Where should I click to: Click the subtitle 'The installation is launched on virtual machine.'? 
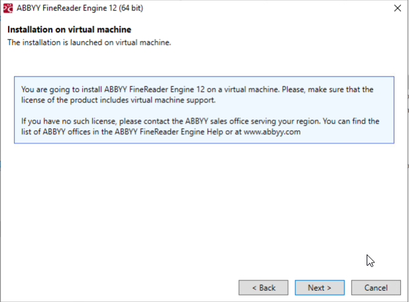89,42
